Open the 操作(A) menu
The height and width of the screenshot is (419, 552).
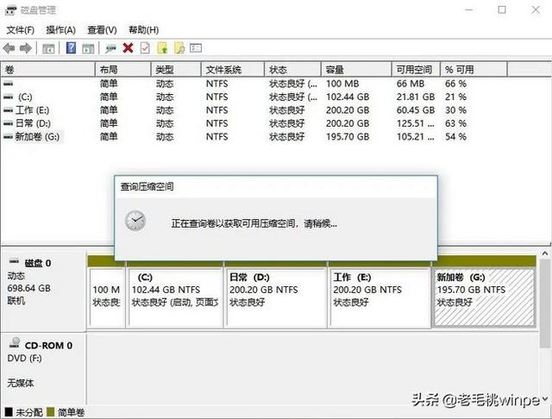61,30
